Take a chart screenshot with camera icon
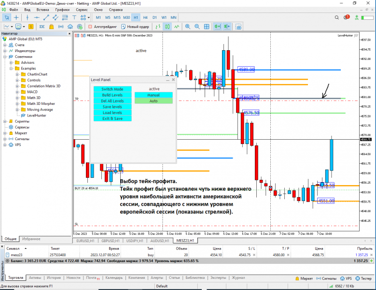 click(x=238, y=27)
